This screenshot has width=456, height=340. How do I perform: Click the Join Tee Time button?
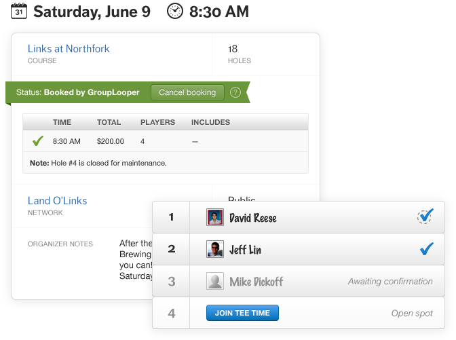click(x=242, y=313)
